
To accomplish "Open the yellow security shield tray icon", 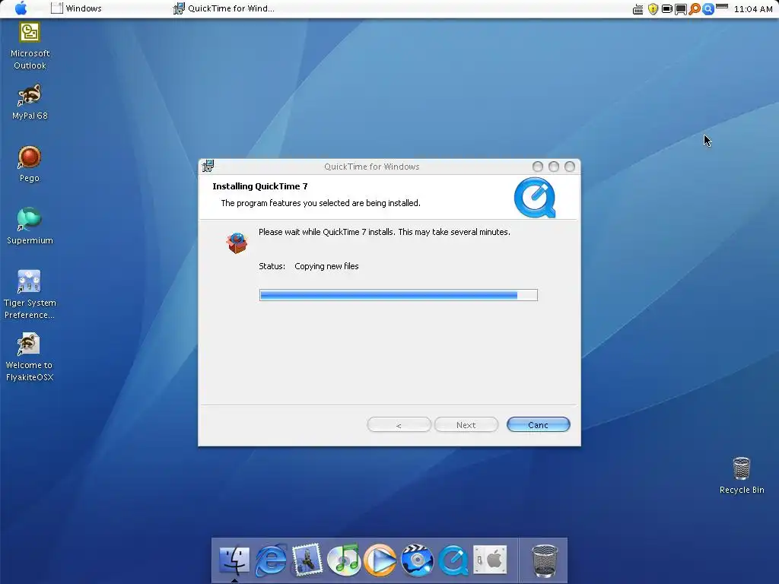I will coord(653,9).
